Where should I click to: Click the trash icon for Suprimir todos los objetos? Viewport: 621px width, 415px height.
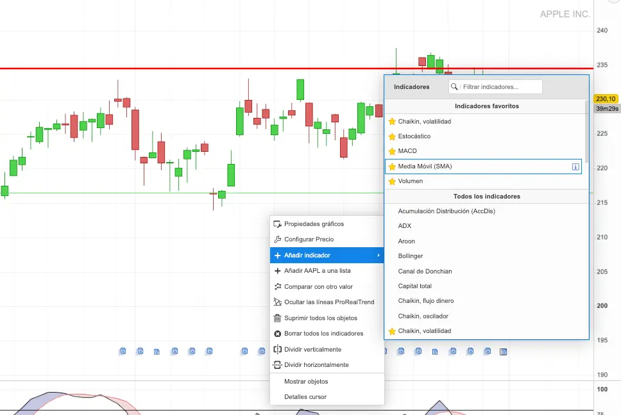click(278, 318)
